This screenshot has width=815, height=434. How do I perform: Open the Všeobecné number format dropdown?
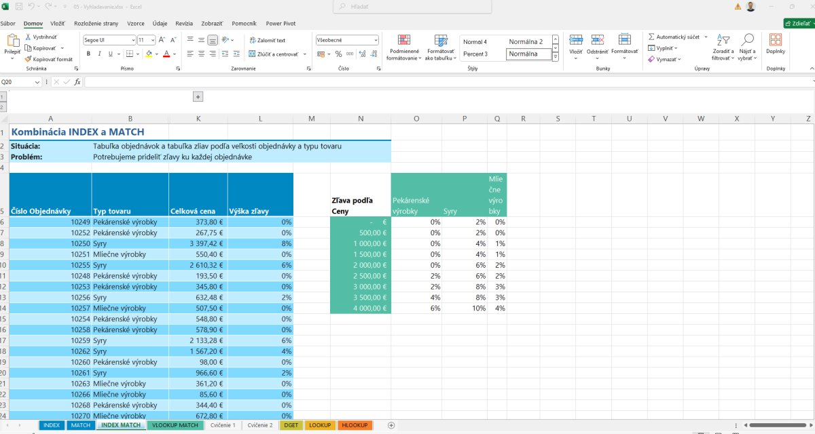[x=376, y=40]
